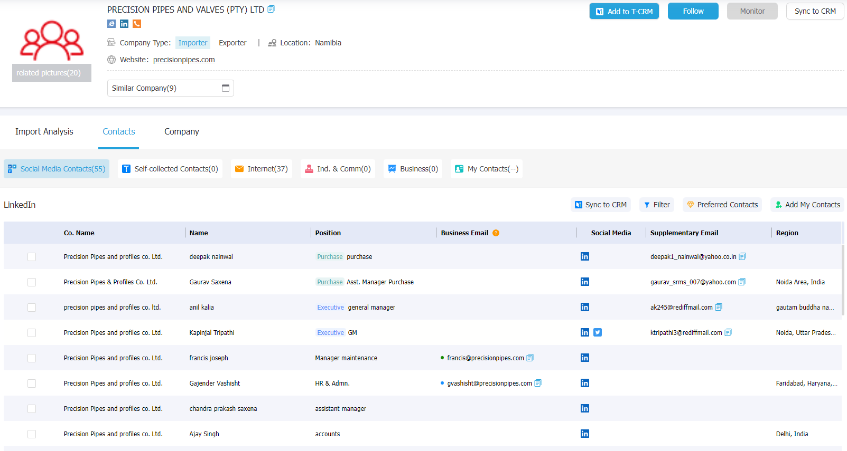The image size is (847, 451).
Task: Click 'Noida Area, India' region cell
Action: pyautogui.click(x=800, y=282)
